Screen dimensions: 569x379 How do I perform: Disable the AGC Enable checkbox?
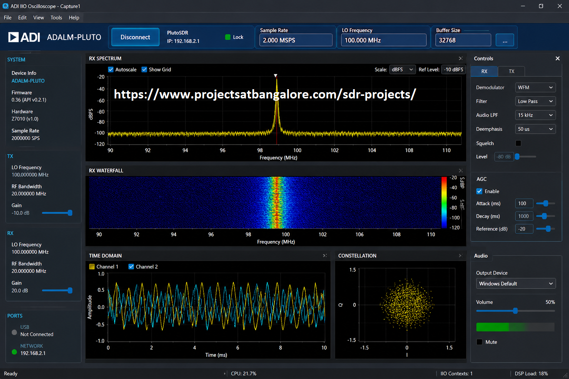coord(479,191)
